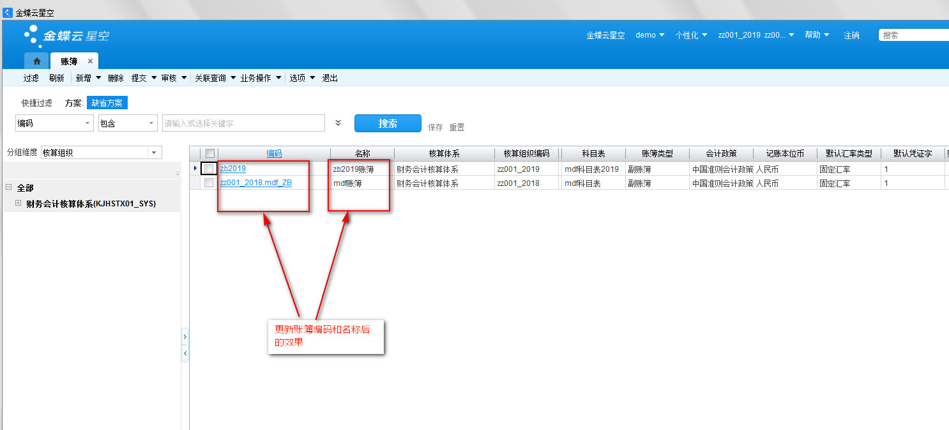Open the zb2019 ledger link
This screenshot has width=949, height=430.
232,169
